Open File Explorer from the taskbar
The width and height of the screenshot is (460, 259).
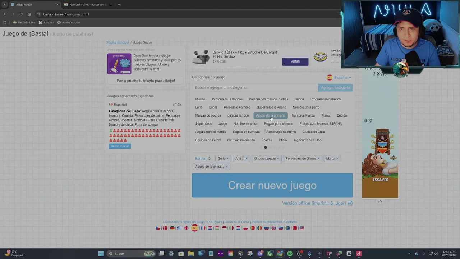(191, 254)
